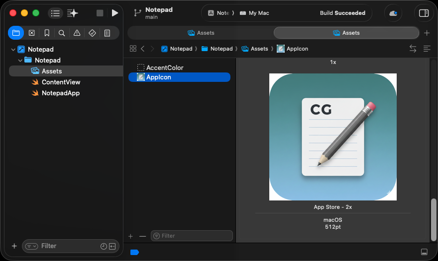
Task: Open the My Mac destination selector
Action: coord(254,13)
